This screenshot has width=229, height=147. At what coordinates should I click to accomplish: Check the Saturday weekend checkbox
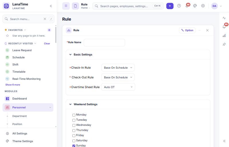click(x=74, y=141)
